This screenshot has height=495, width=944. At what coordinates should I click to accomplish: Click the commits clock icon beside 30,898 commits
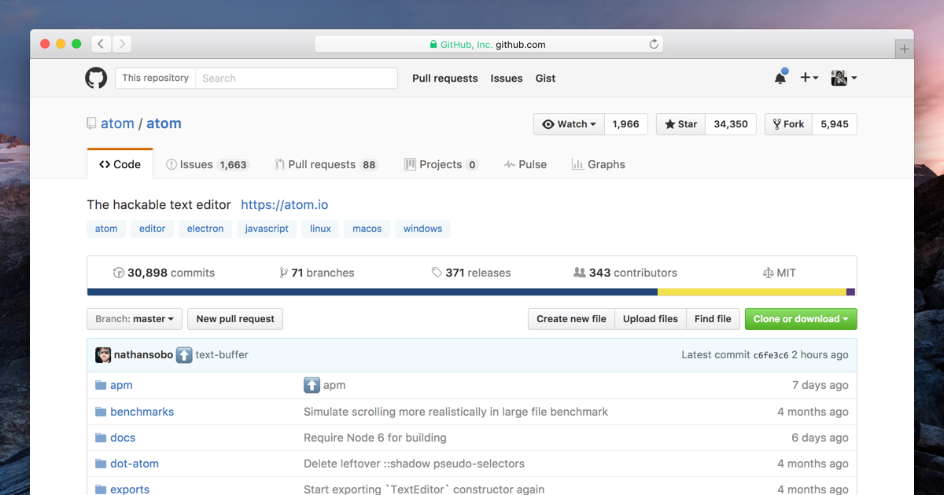point(118,273)
